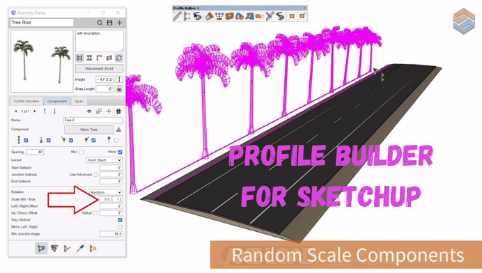Image resolution: width=482 pixels, height=273 pixels.
Task: Click the Scale Min field showing 0.8
Action: tap(105, 199)
